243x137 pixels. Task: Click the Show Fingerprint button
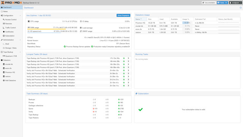point(123,15)
